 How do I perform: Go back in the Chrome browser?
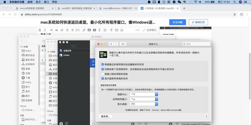[x=4, y=14]
